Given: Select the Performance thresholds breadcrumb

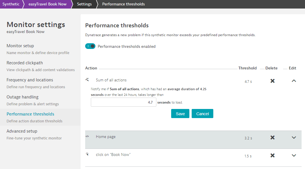Looking at the screenshot, I should point(124,4).
